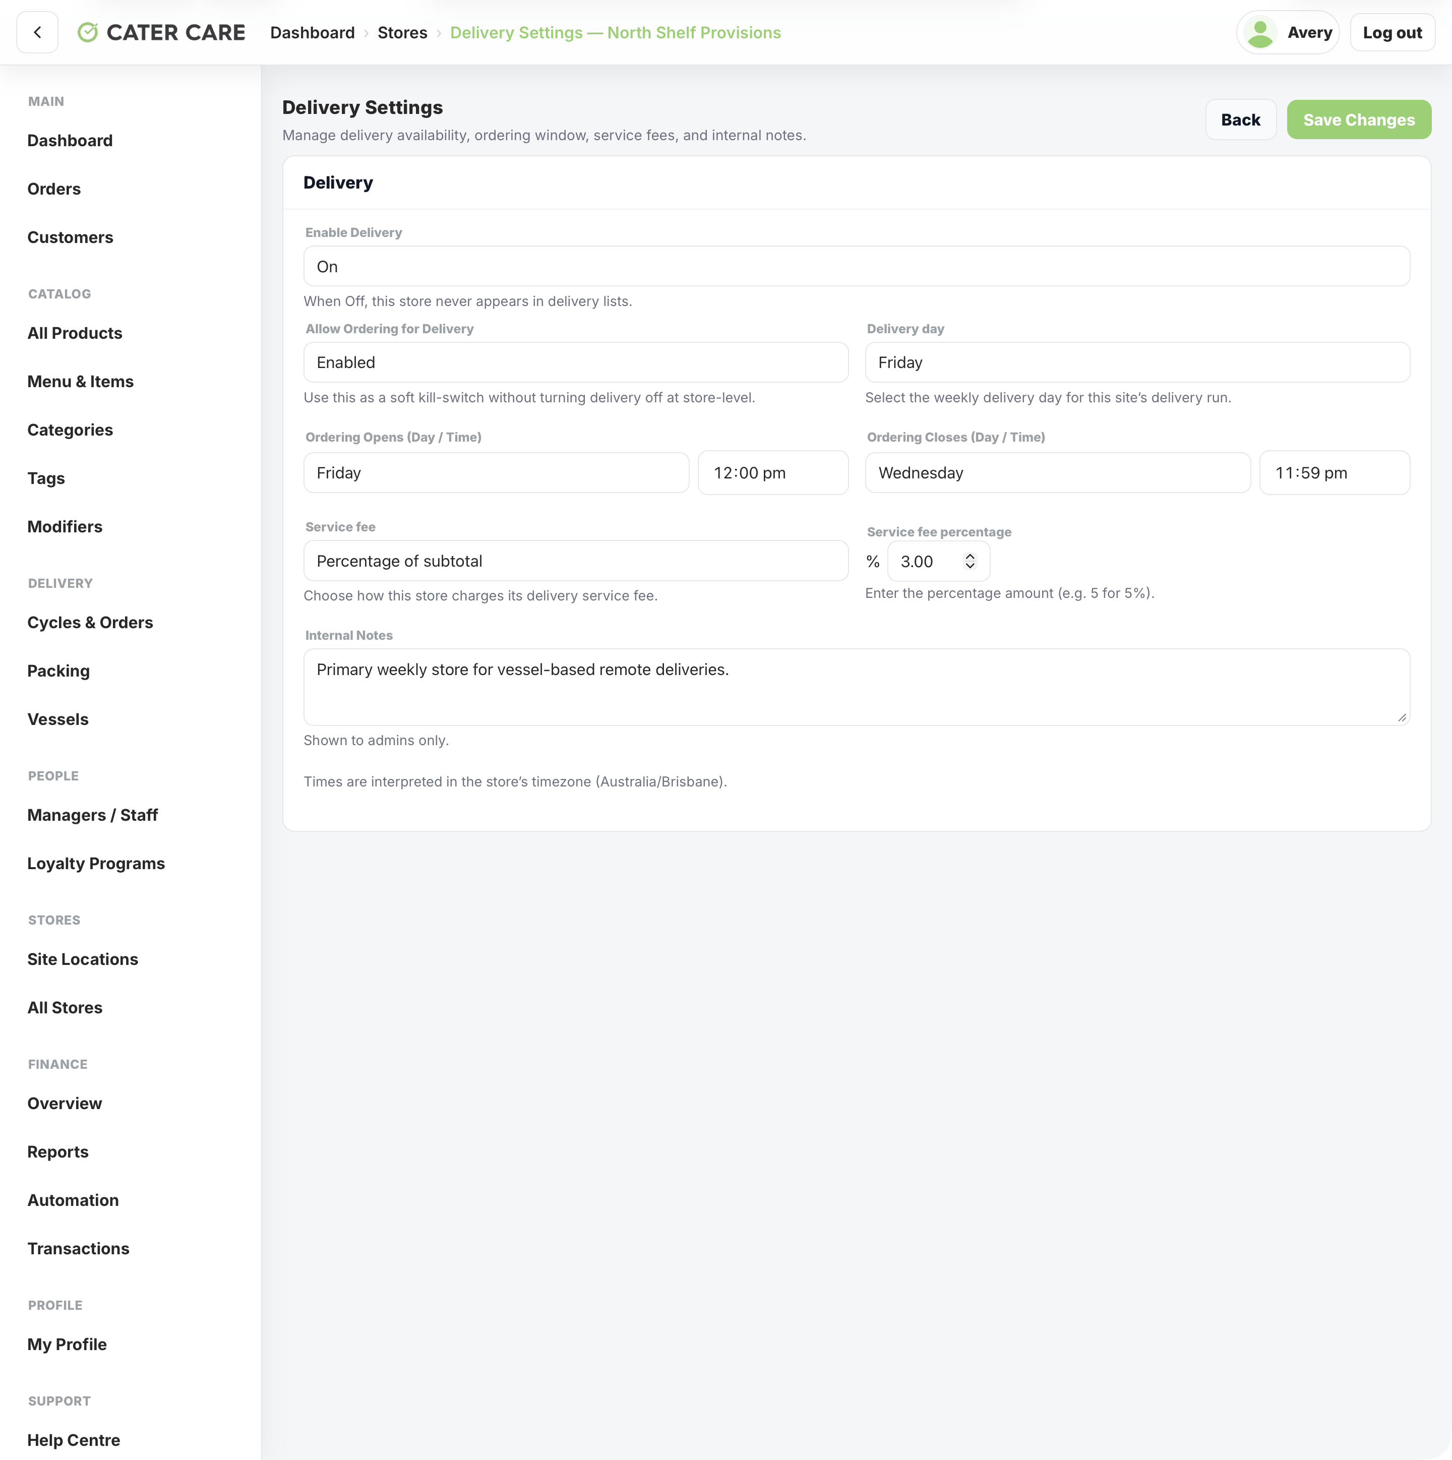Click the 'Delivery Settings' page heading

click(x=362, y=107)
